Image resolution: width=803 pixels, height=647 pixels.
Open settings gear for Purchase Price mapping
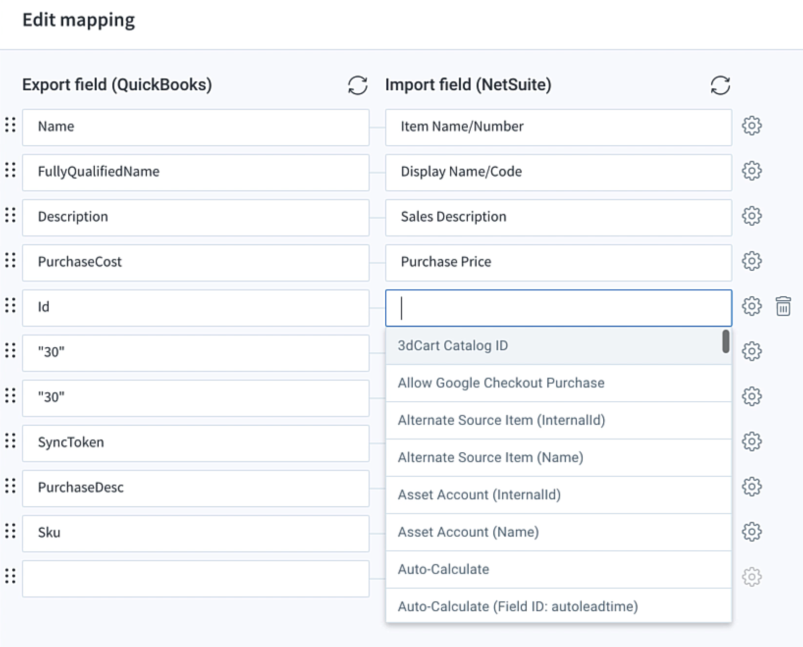(751, 261)
